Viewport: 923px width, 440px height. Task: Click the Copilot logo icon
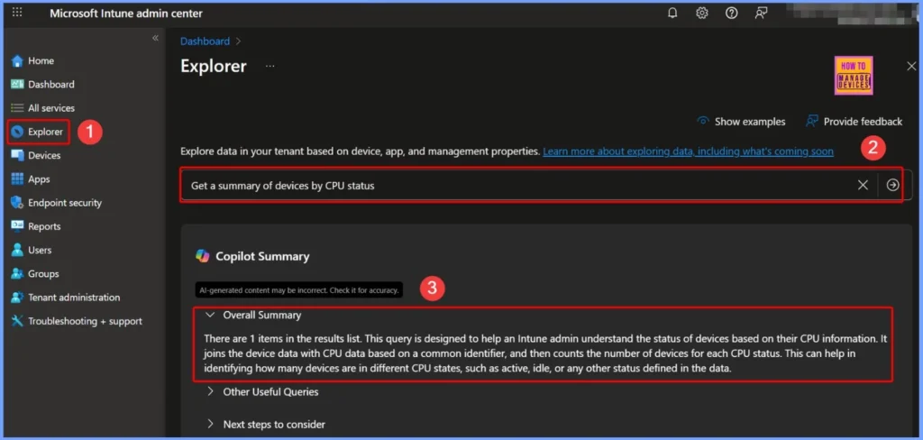203,256
